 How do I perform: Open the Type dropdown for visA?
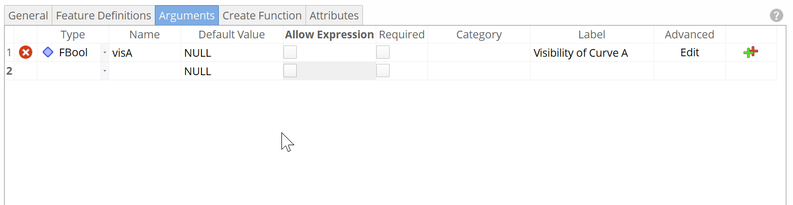[x=105, y=53]
